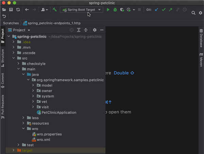Image resolution: width=204 pixels, height=154 pixels.
Task: Navigate back with the left arrow
Action: [x=27, y=9]
